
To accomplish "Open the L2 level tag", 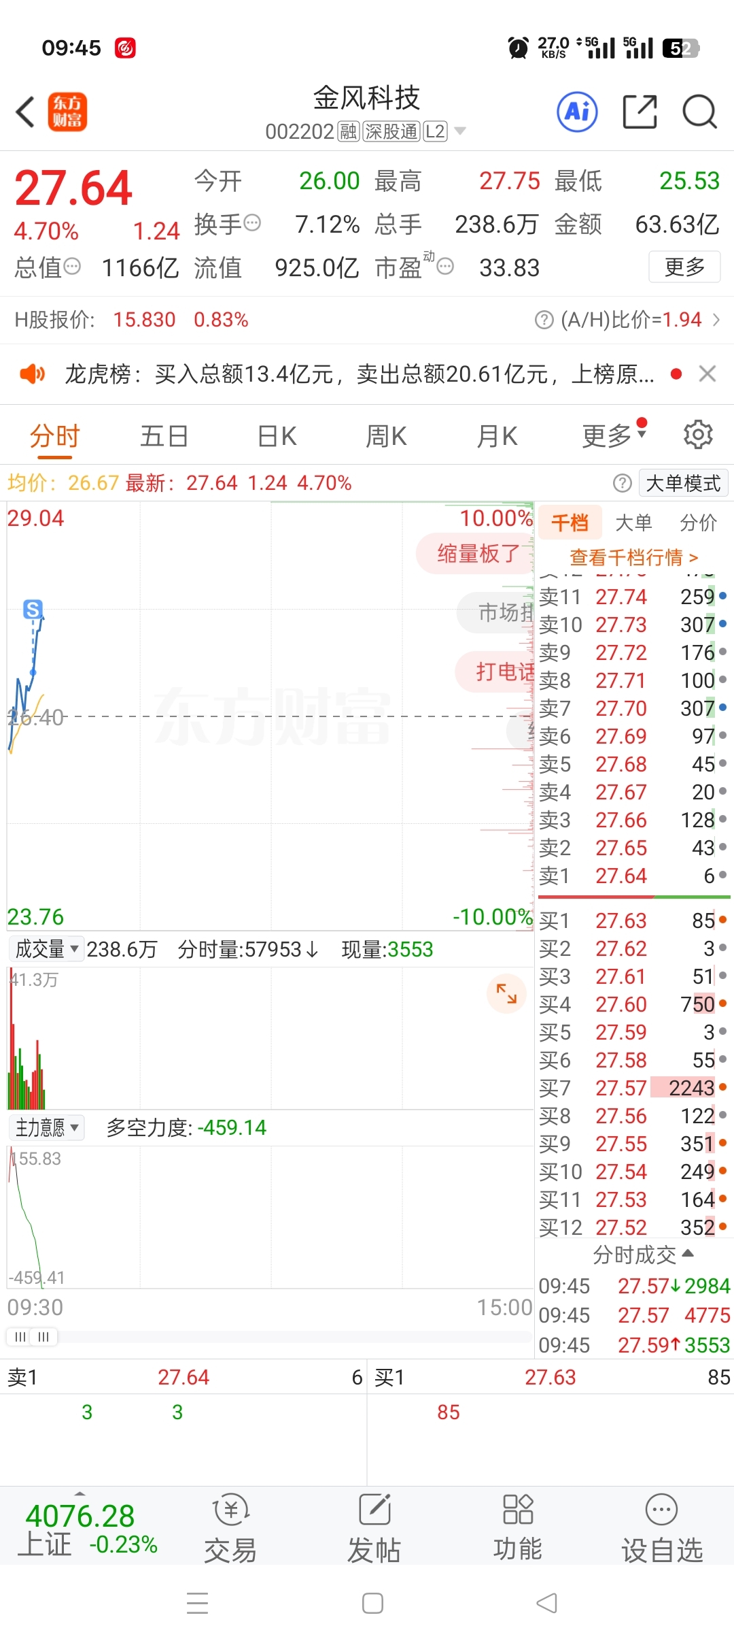I will [435, 131].
